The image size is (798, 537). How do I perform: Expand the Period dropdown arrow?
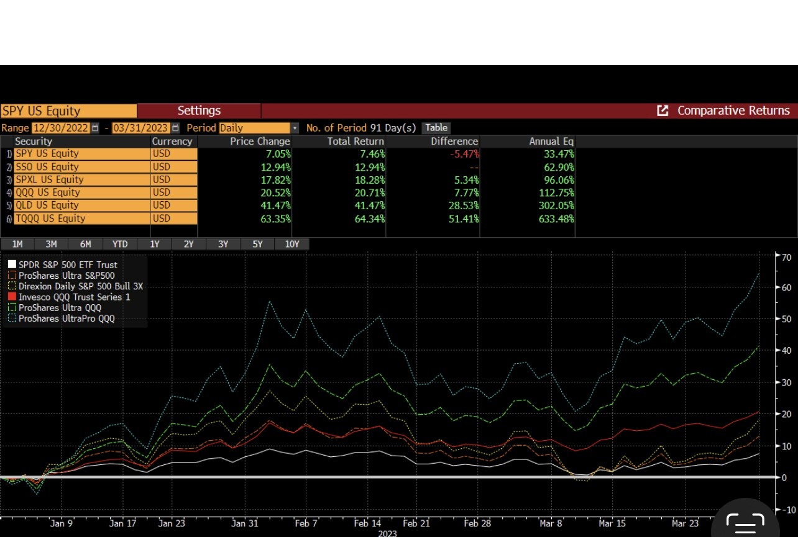295,128
